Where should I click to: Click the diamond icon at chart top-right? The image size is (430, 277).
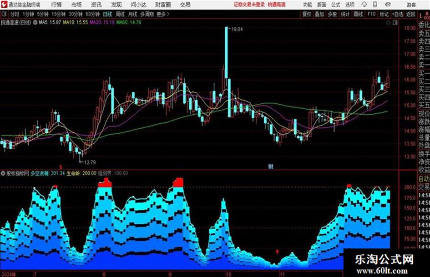coord(388,23)
